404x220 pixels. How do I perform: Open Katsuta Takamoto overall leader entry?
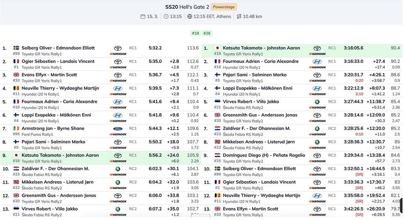(261, 48)
